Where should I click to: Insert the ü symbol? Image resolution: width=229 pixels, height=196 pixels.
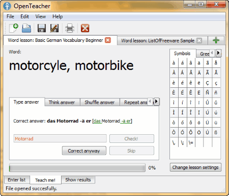click(x=216, y=122)
